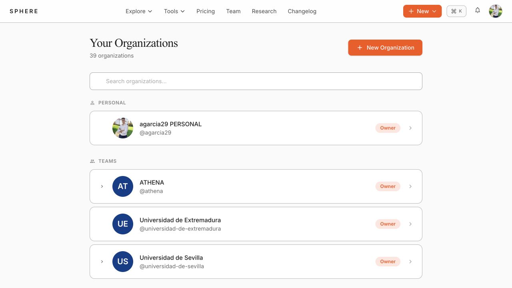This screenshot has height=288, width=512.
Task: Open the Research page
Action: [264, 11]
